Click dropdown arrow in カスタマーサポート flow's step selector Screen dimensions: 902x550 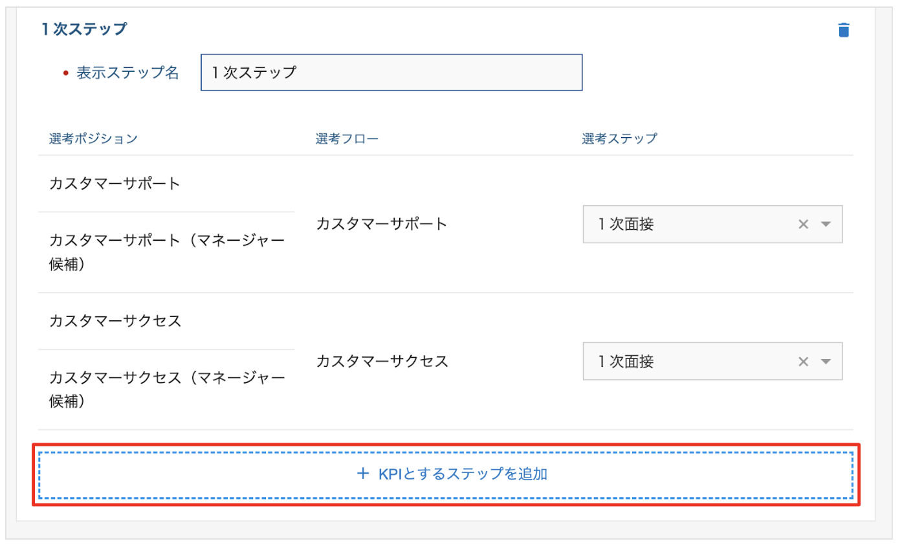[x=826, y=225]
